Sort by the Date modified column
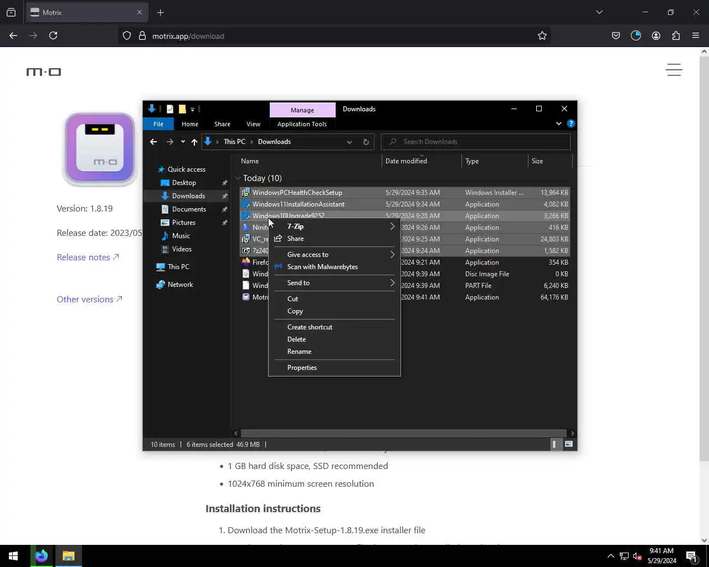709x567 pixels. pyautogui.click(x=406, y=161)
